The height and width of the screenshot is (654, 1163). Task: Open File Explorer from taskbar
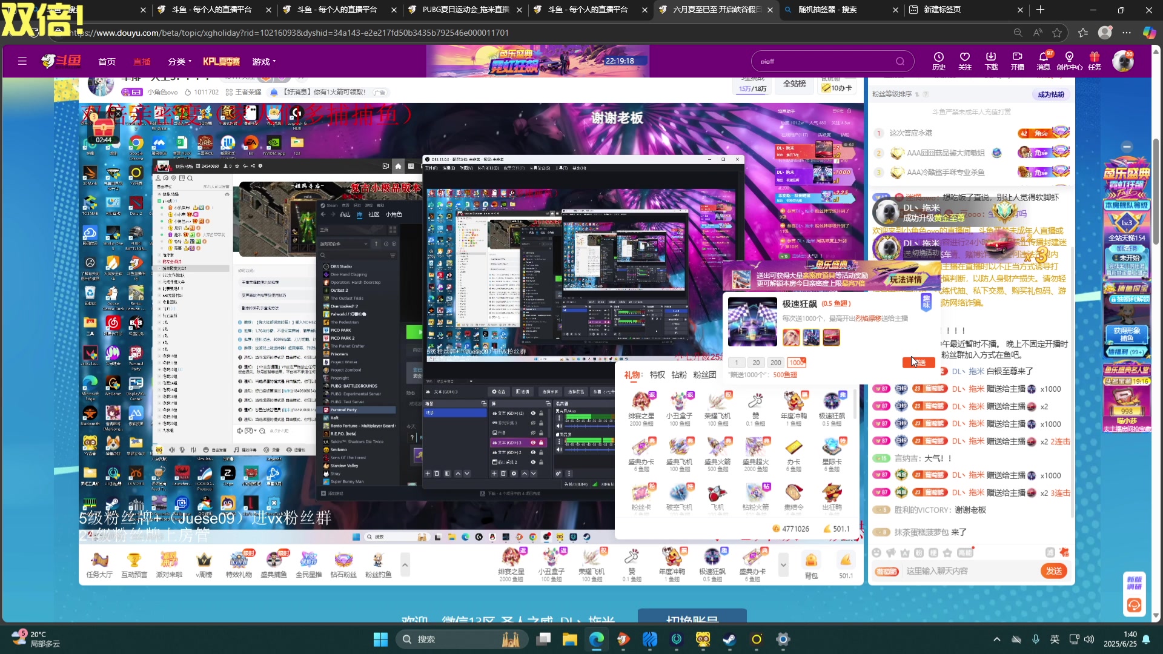[x=570, y=639]
